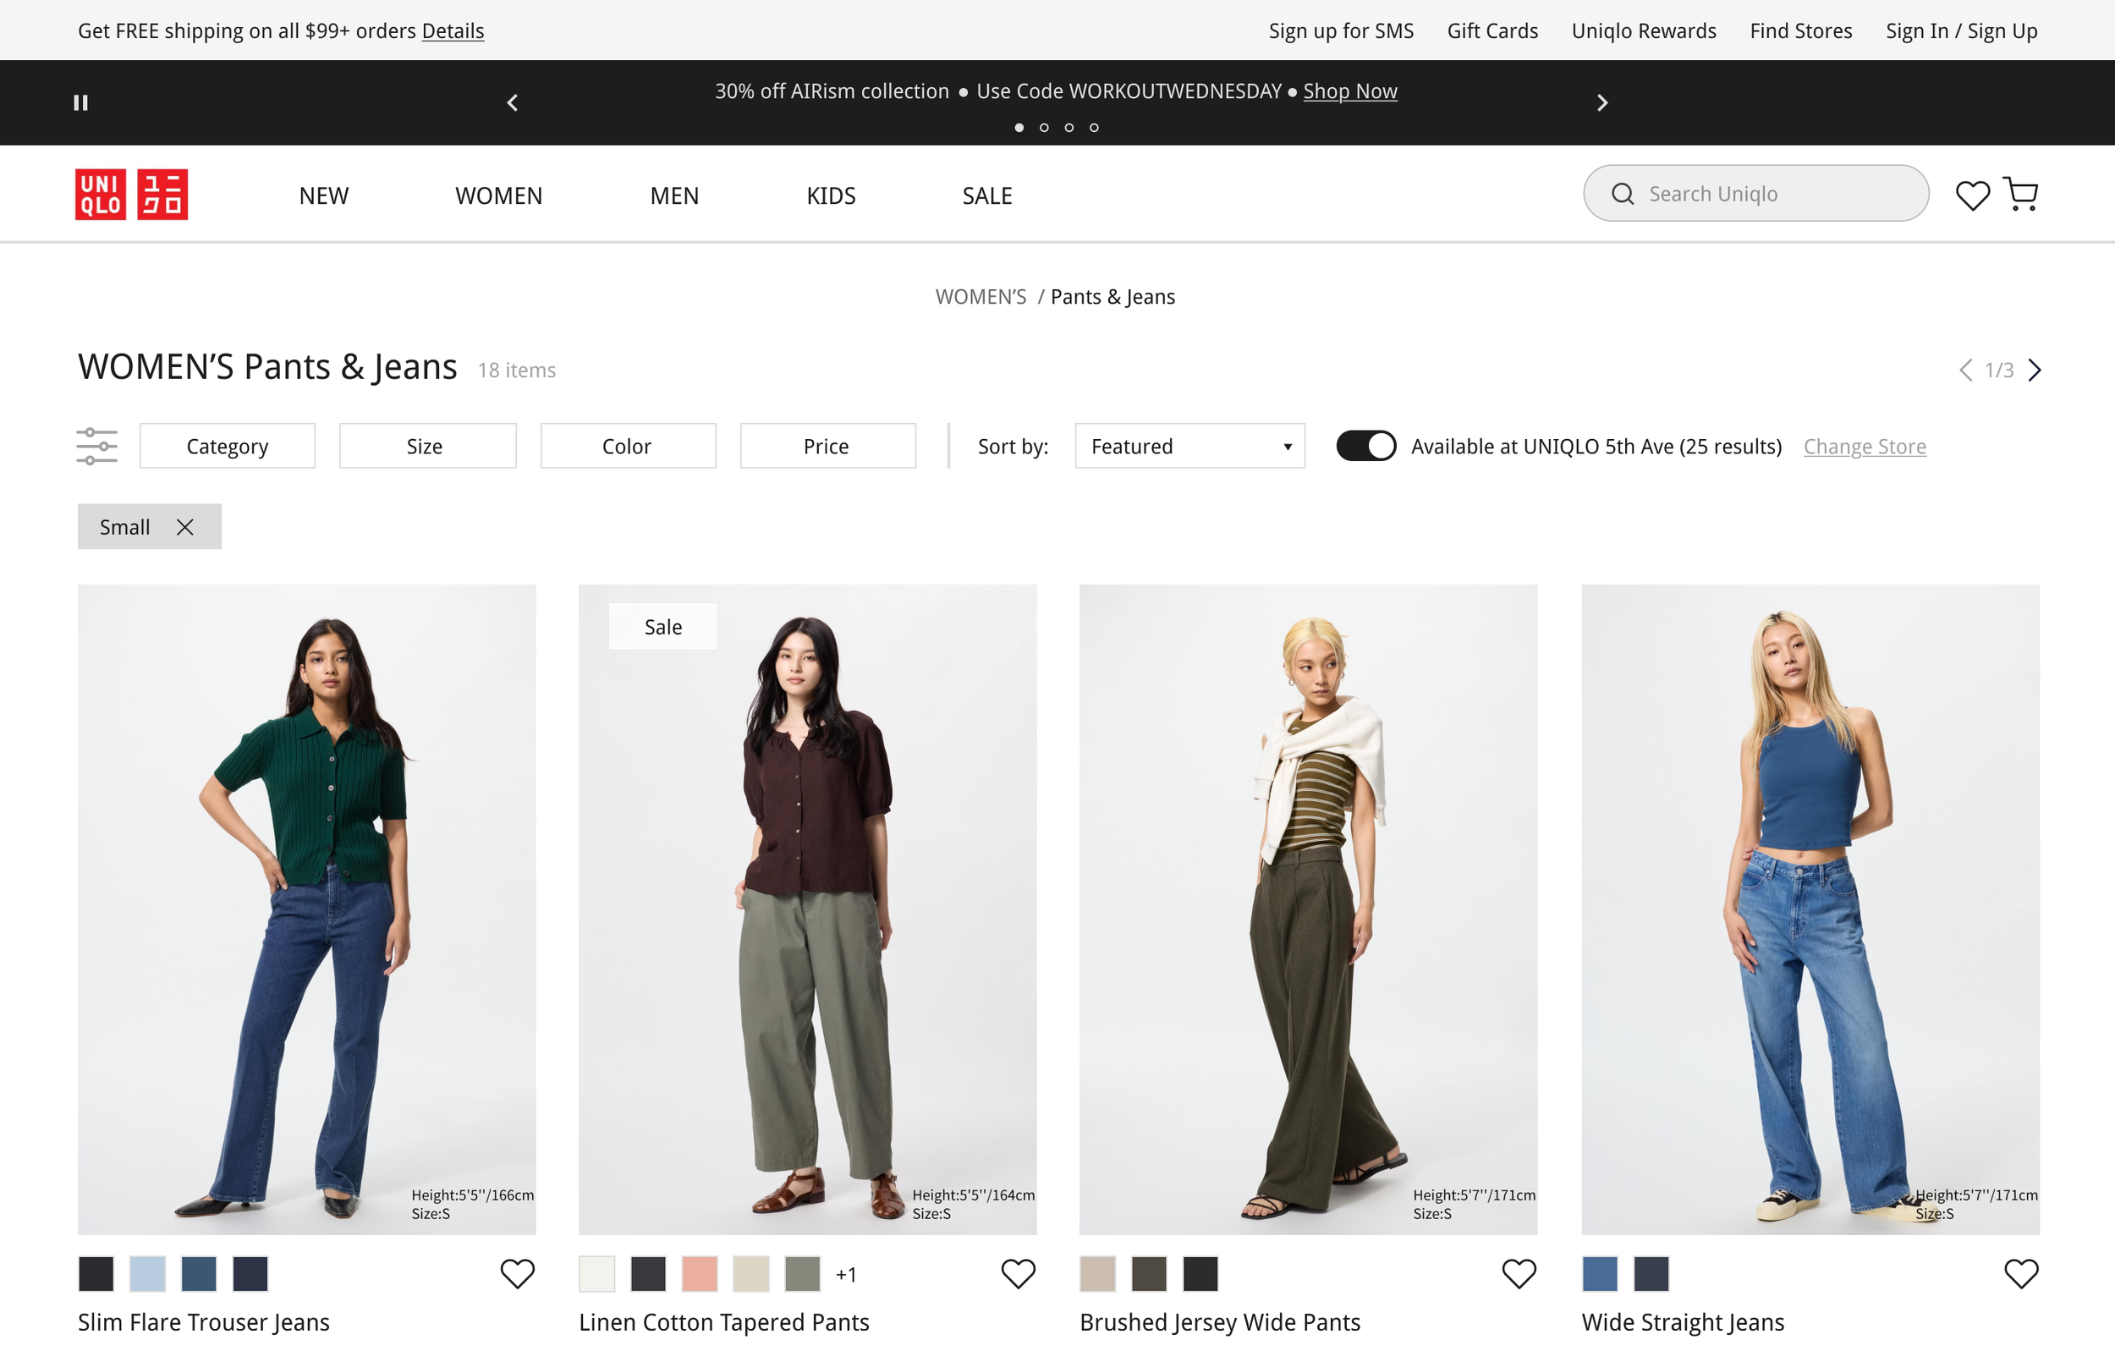The image size is (2115, 1351).
Task: Go to previous promo banner arrow
Action: 513,102
